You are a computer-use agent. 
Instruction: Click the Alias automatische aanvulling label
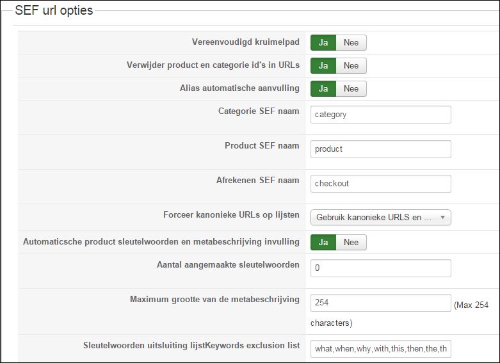click(239, 88)
